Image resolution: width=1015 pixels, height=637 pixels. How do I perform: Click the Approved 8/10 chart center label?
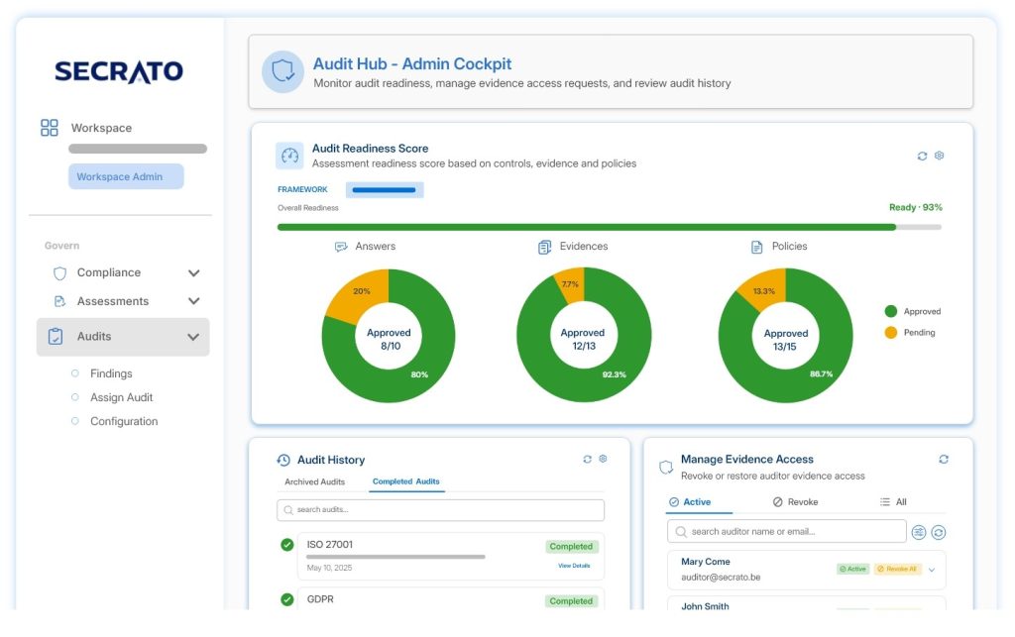point(389,340)
